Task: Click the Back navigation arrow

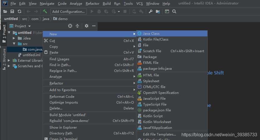Action: [x=28, y=11]
